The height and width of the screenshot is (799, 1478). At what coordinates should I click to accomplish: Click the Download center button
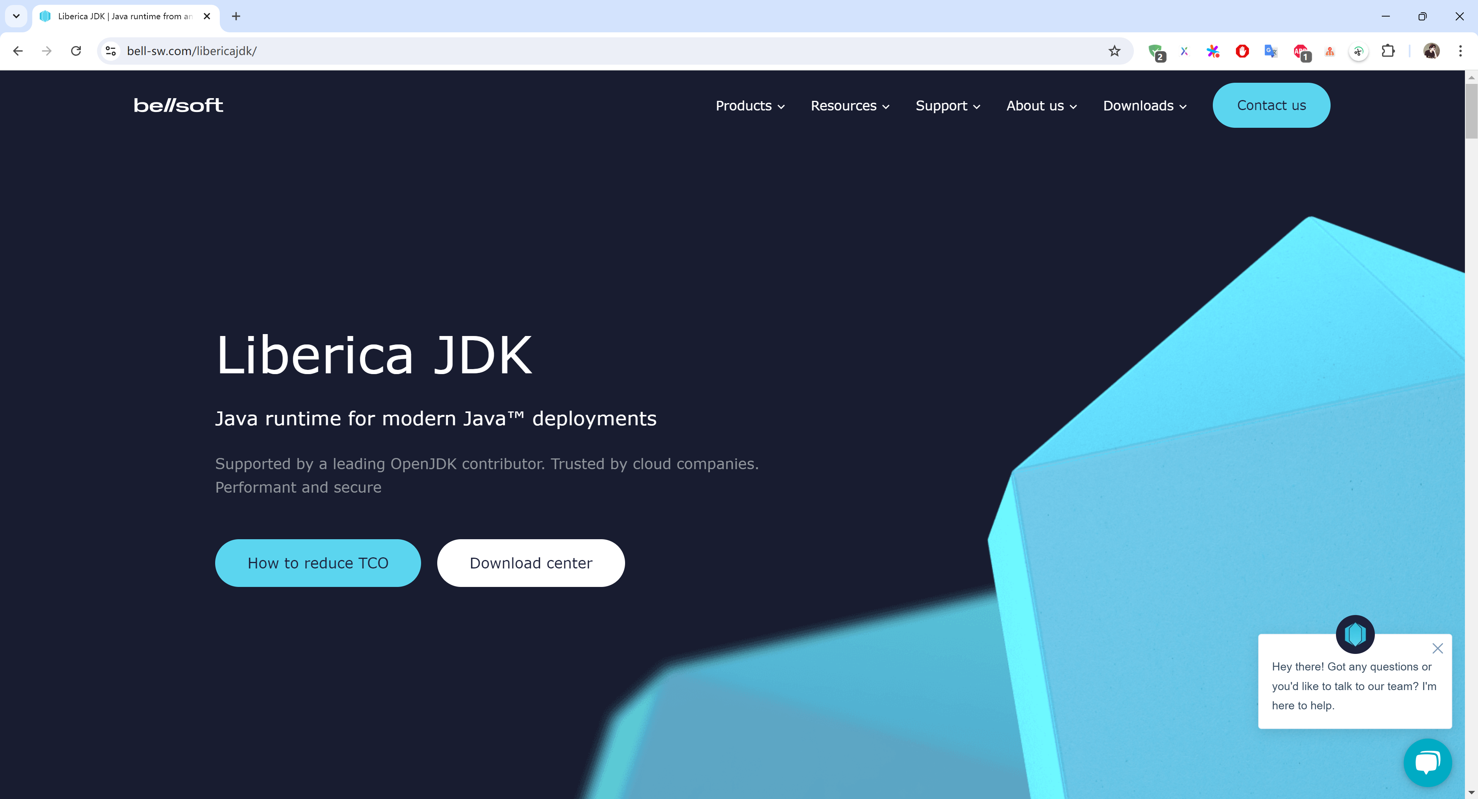click(531, 563)
